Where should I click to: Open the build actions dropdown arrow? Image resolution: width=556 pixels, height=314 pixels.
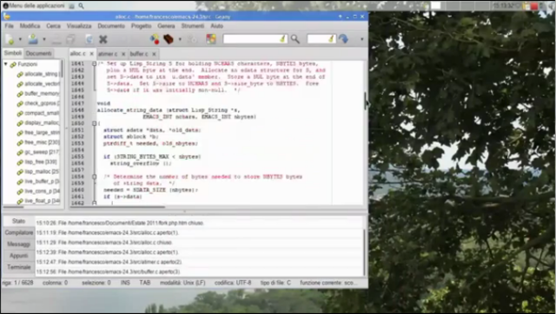click(180, 39)
